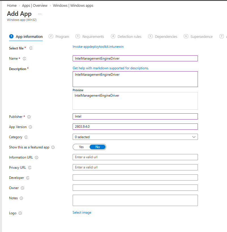Set featured app toggle to Yes

pyautogui.click(x=81, y=147)
